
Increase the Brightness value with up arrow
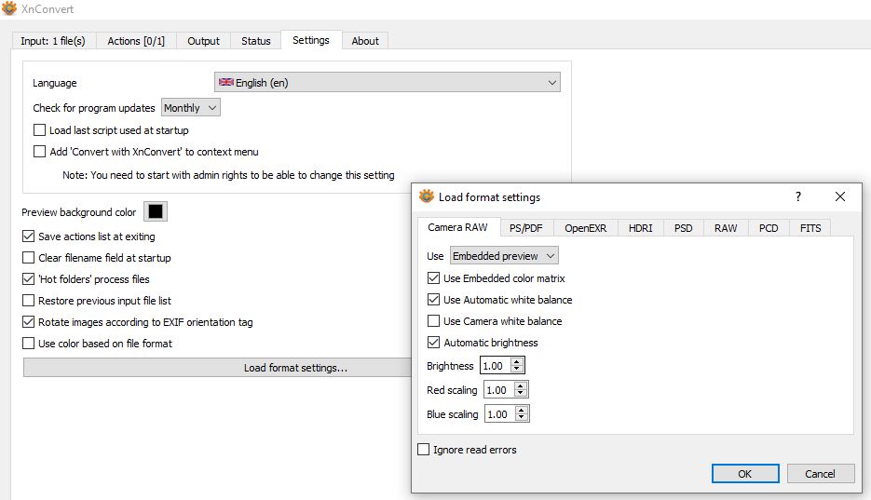coord(518,362)
